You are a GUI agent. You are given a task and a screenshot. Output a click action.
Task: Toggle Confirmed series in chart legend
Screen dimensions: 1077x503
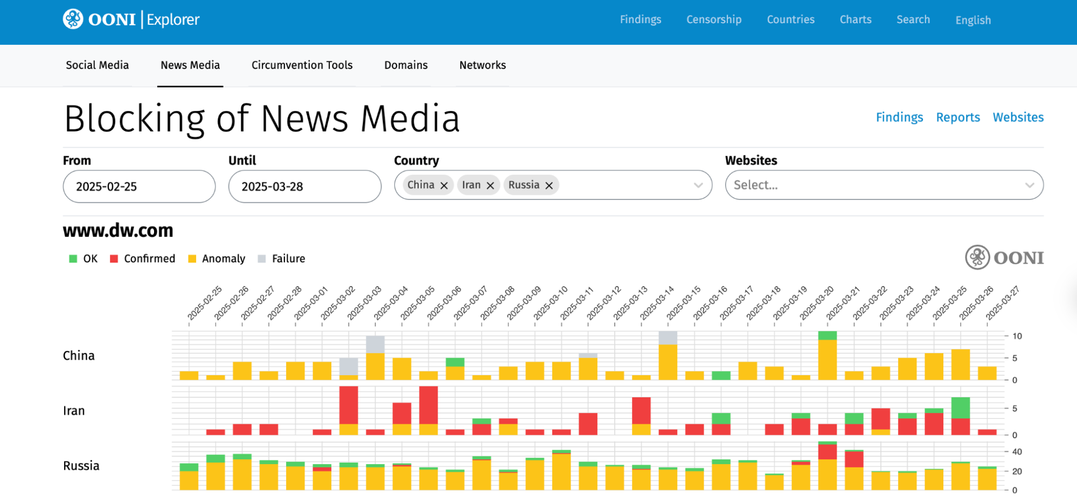pos(143,259)
